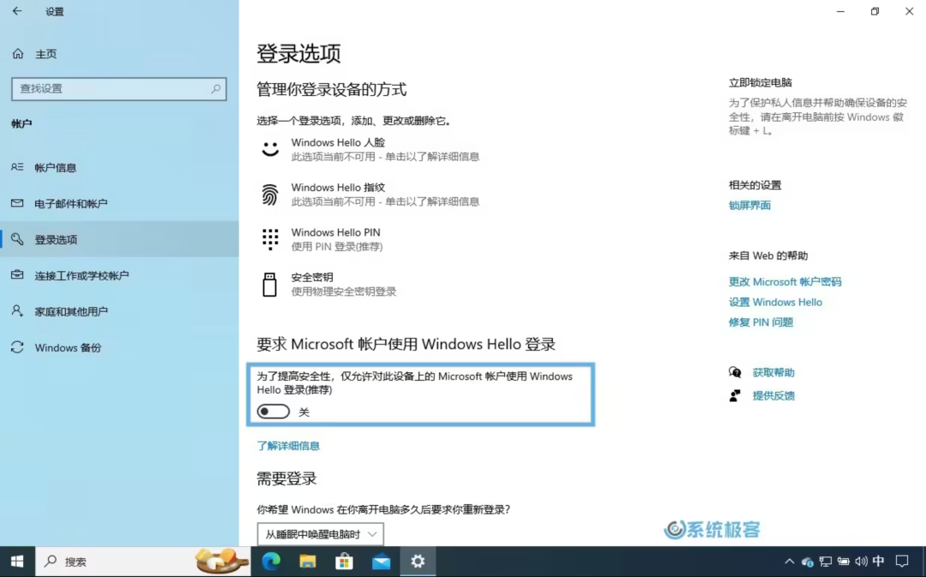Screen dimensions: 926x577
Task: Expand Windows Hello 人脸 option text
Action: tap(385, 149)
